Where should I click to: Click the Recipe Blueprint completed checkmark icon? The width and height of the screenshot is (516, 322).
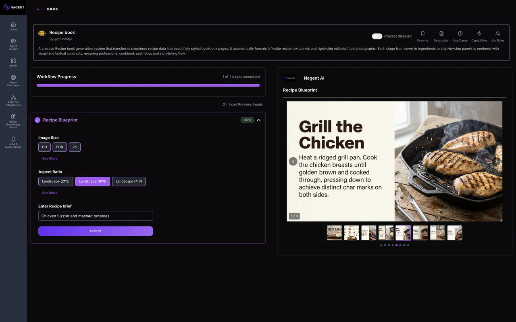(x=37, y=120)
